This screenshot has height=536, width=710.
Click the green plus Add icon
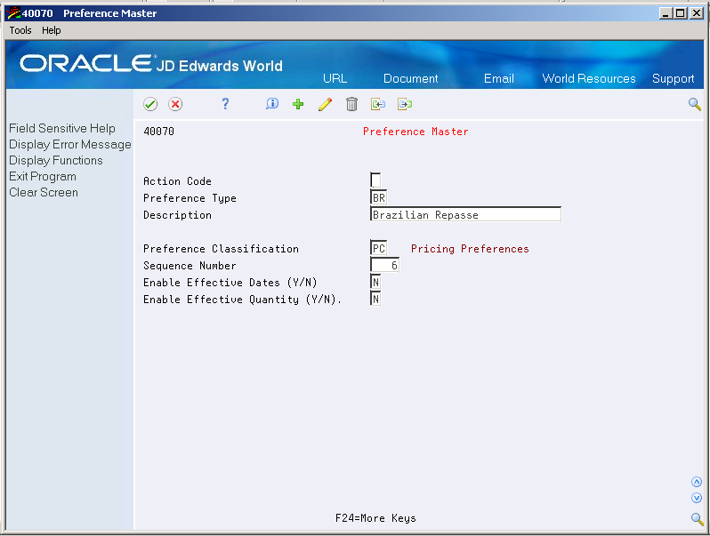[298, 105]
